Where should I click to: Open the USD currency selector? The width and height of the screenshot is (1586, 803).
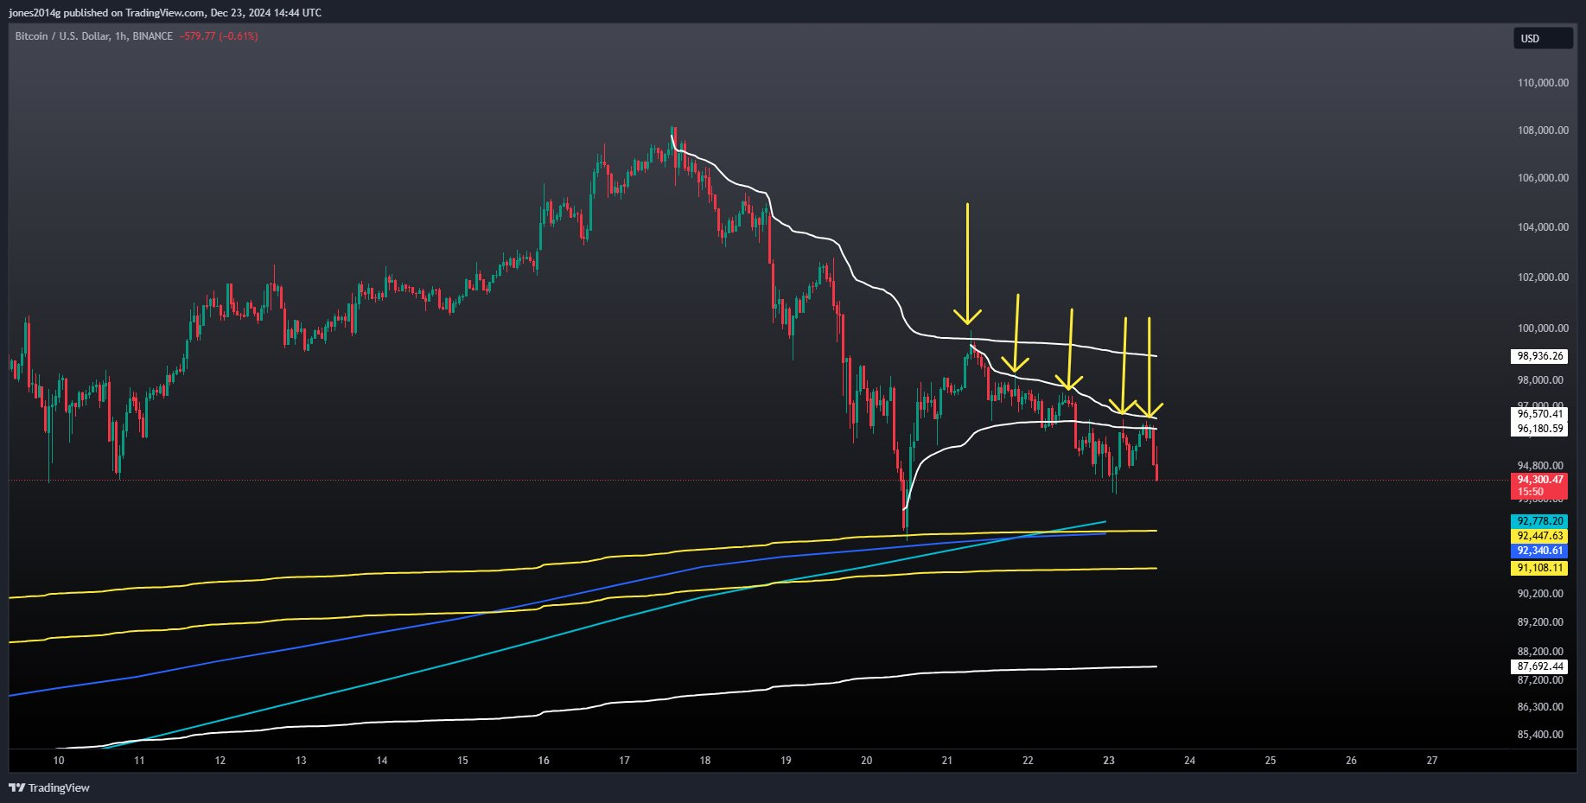(x=1542, y=38)
